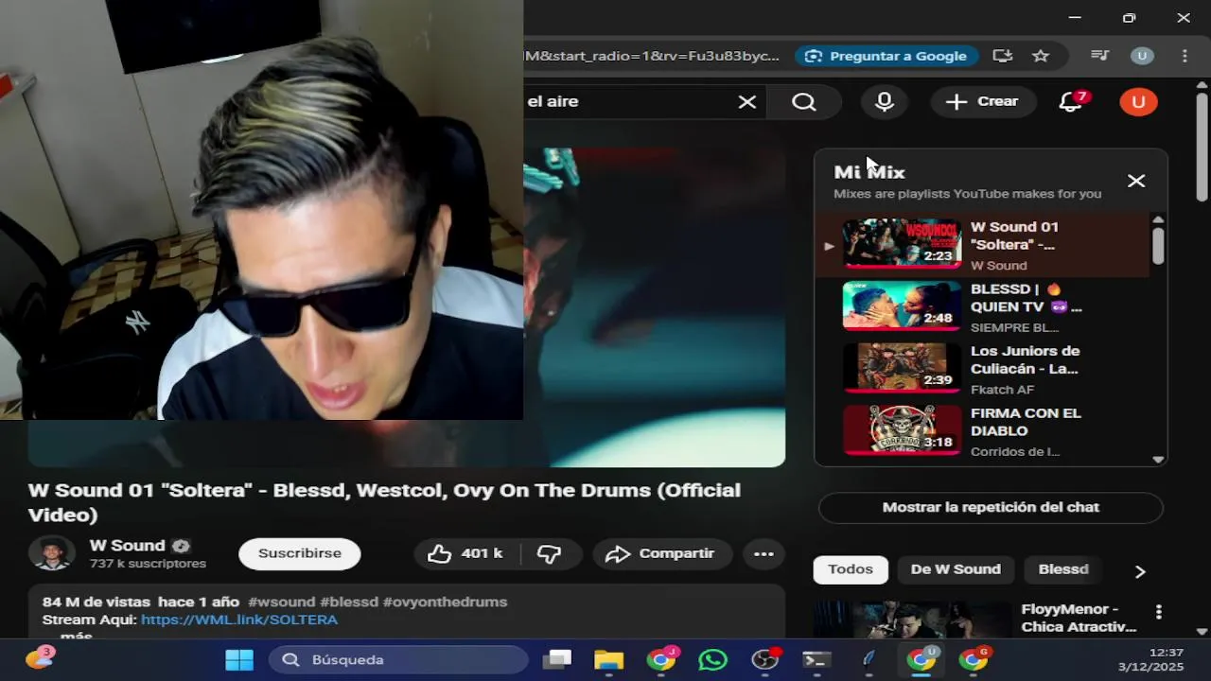Start voice search with the microphone icon

885,102
